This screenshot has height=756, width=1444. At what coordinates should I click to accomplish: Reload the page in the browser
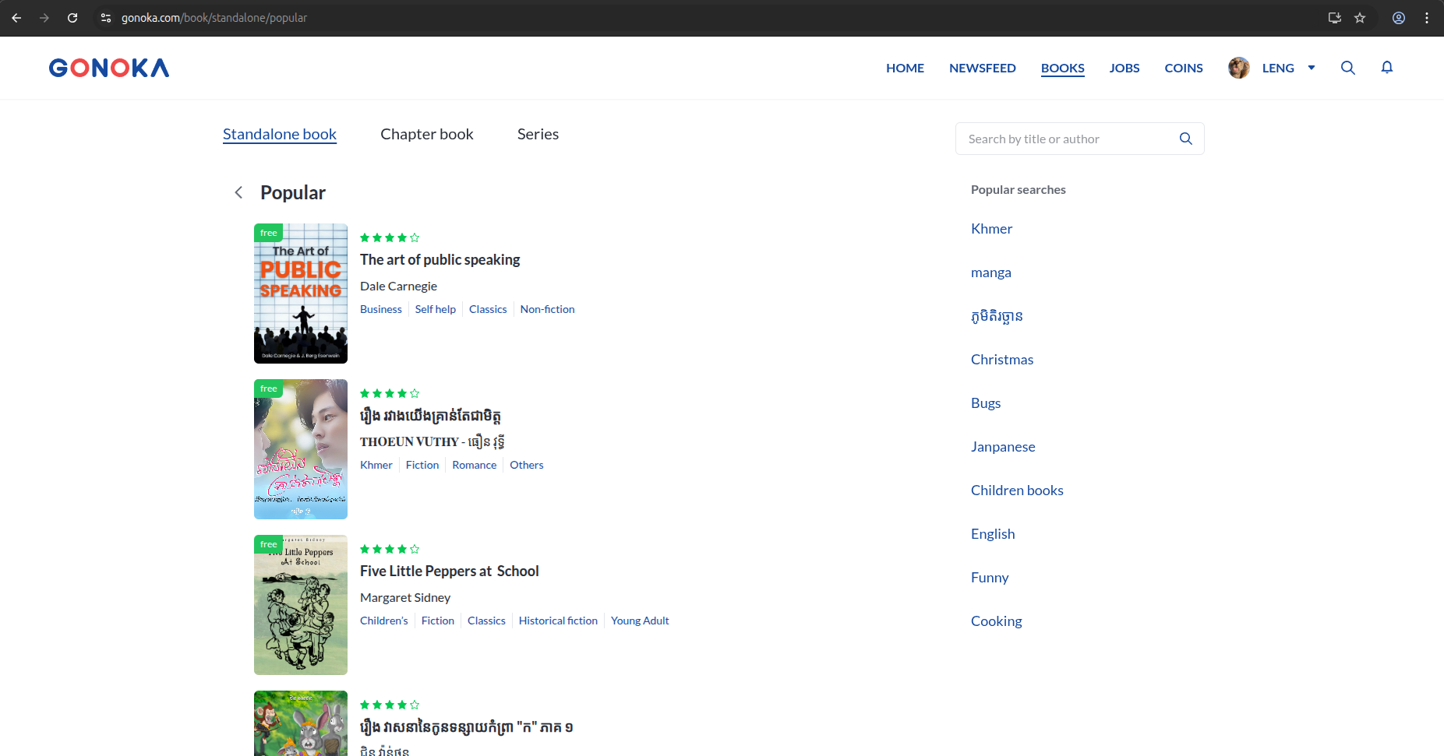[72, 18]
